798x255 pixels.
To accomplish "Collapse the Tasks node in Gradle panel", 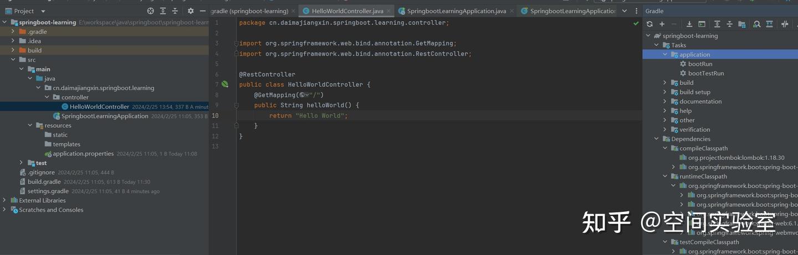I will coord(657,45).
